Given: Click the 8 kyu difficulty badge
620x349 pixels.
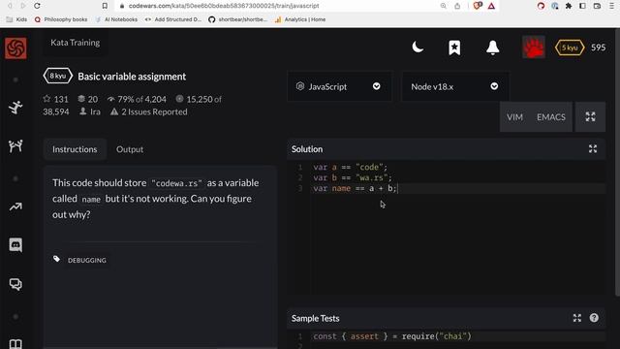Looking at the screenshot, I should (58, 76).
